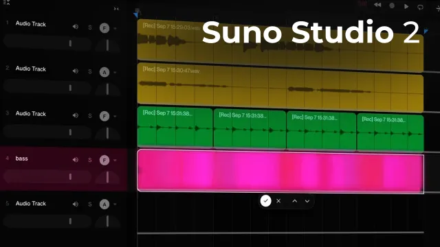Click Audio Track 3 pan knob
This screenshot has height=247, width=440.
[107, 133]
